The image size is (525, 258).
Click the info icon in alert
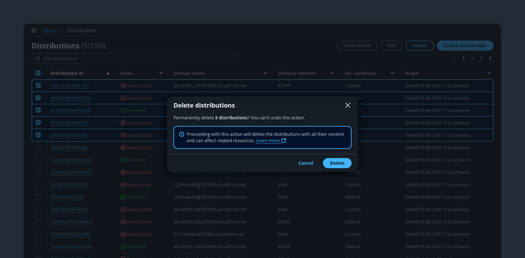[x=182, y=134]
